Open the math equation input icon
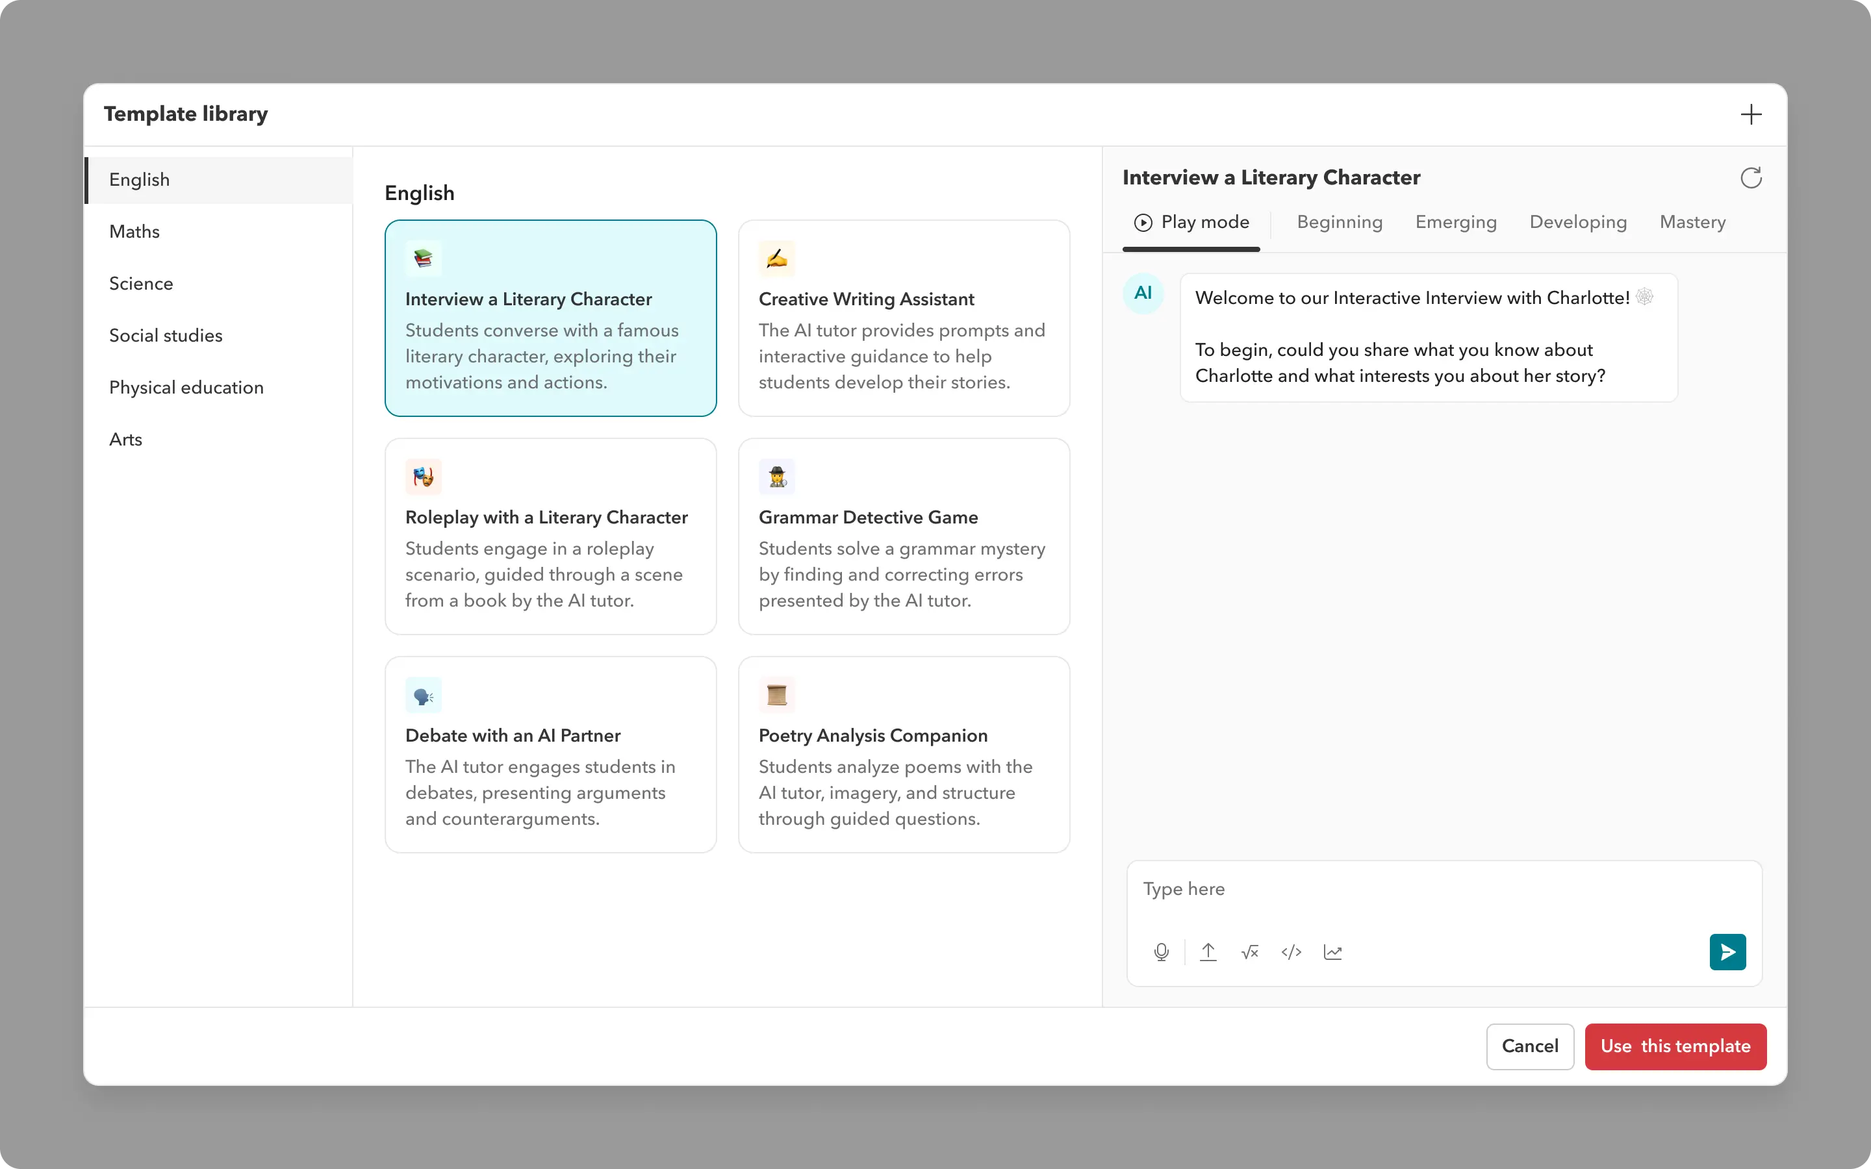This screenshot has height=1169, width=1871. [x=1249, y=951]
